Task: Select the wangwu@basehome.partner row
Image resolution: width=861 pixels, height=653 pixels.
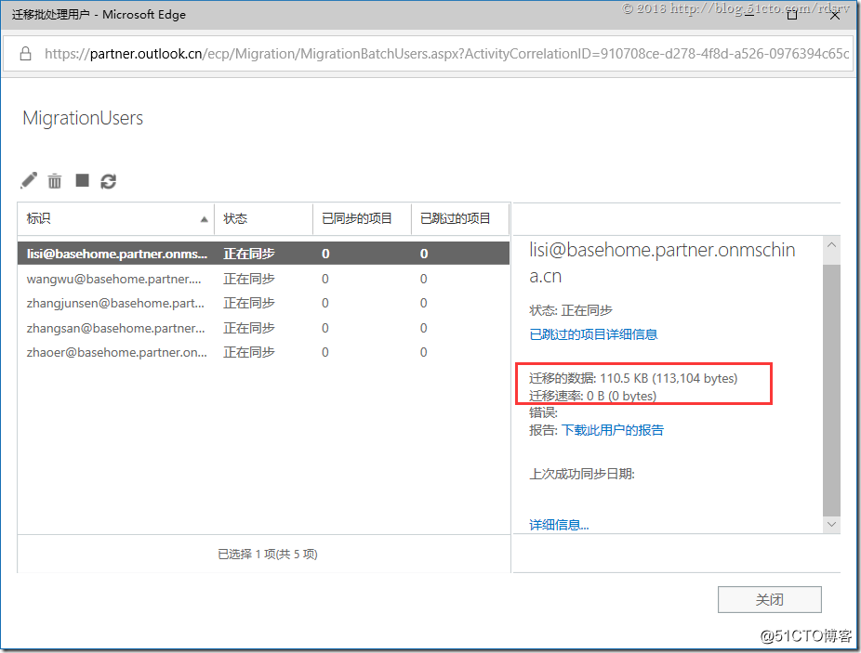Action: (x=263, y=279)
